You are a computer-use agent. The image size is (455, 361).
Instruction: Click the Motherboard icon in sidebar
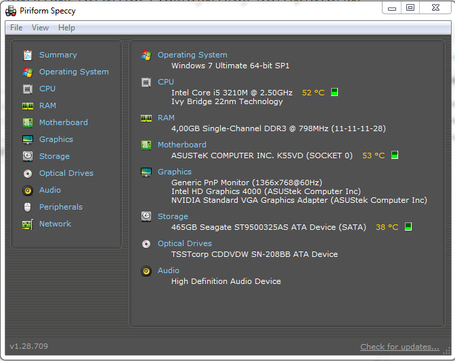(x=28, y=122)
